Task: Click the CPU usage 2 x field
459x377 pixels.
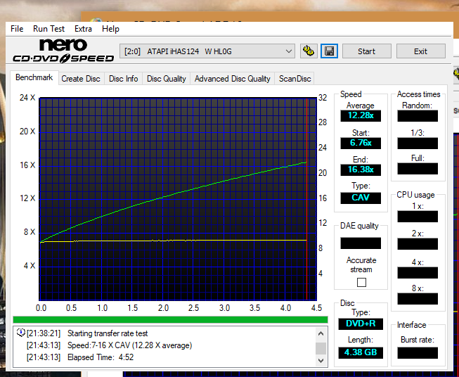Action: point(418,244)
